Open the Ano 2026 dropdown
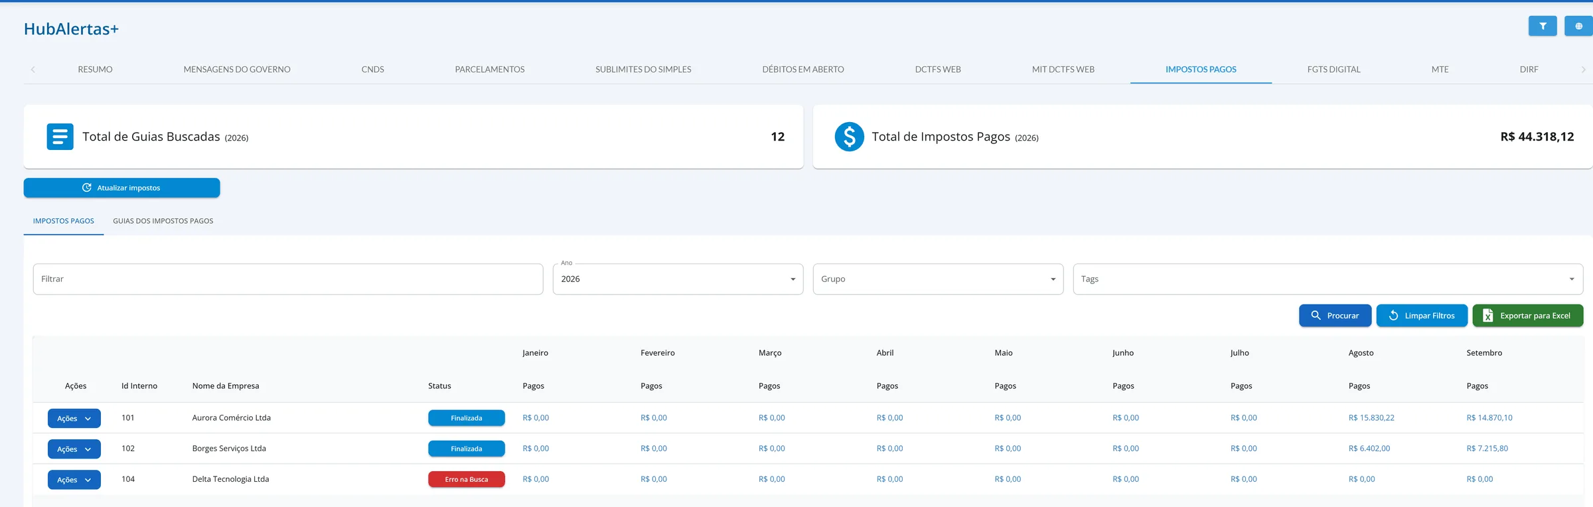This screenshot has width=1593, height=507. tap(678, 279)
